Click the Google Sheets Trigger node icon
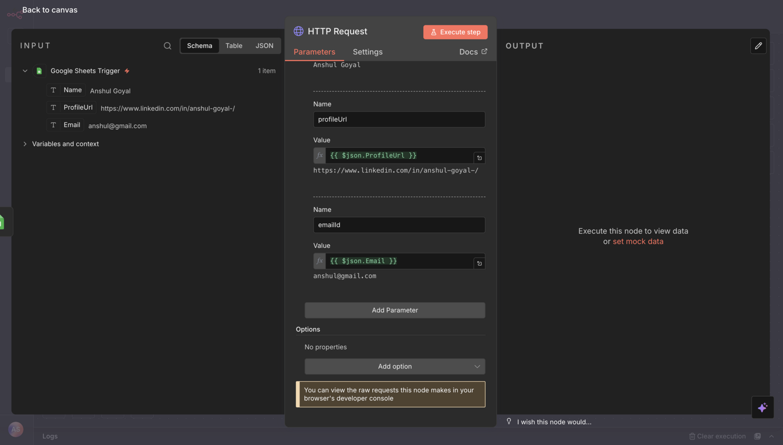The image size is (783, 445). tap(39, 71)
